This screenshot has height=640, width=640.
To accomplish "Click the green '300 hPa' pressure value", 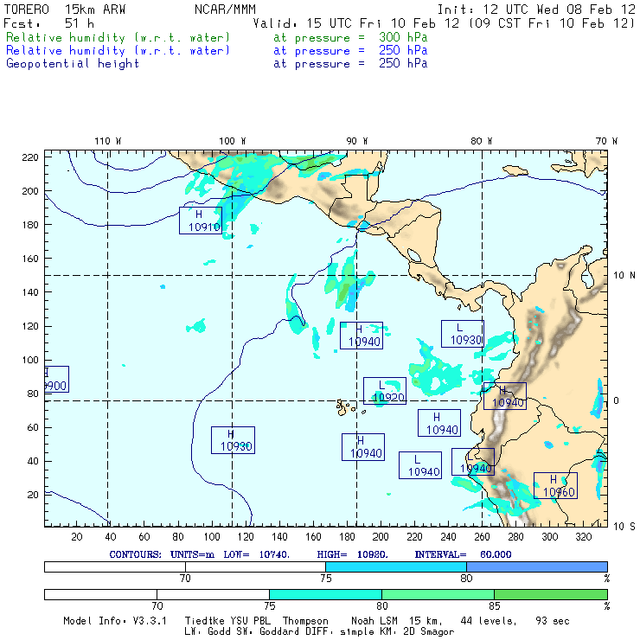I will tap(403, 37).
